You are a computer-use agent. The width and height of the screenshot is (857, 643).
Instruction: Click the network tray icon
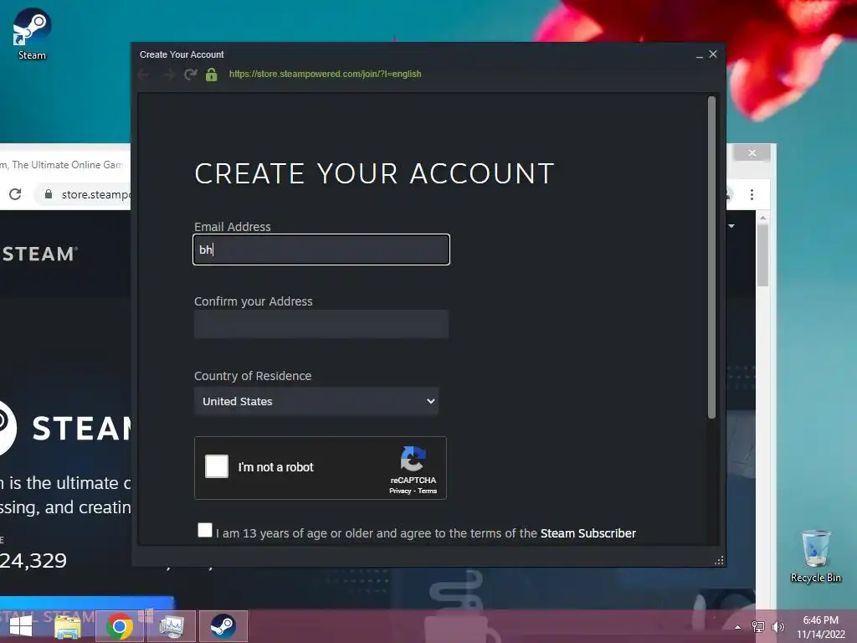[758, 627]
